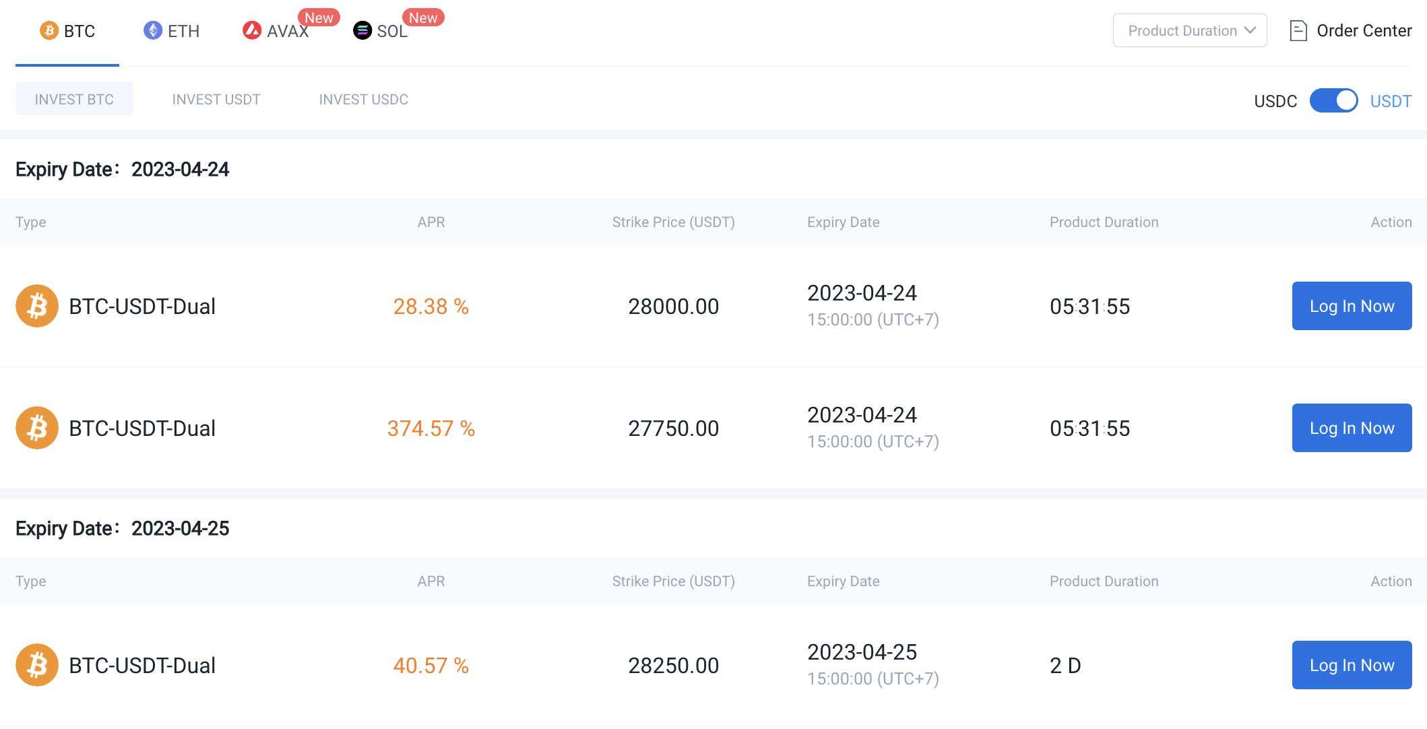
Task: Click the New badge on AVAX
Action: pos(319,18)
